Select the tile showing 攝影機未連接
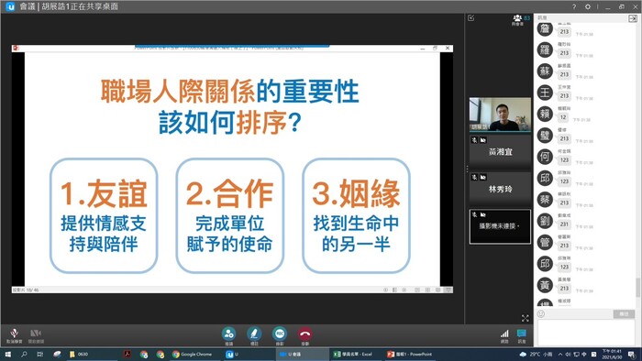Screen dimensions: 642x361 [500, 226]
